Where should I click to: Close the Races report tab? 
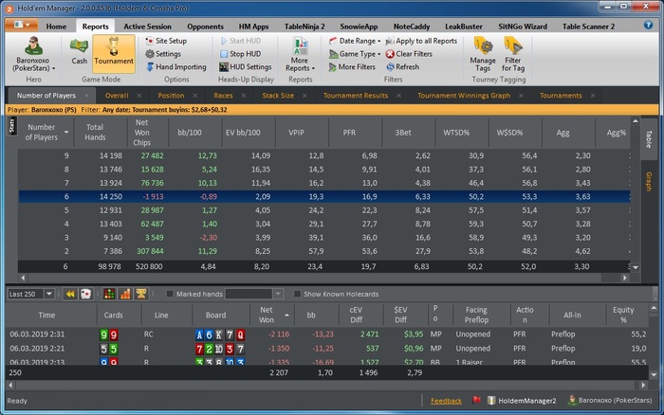(244, 96)
